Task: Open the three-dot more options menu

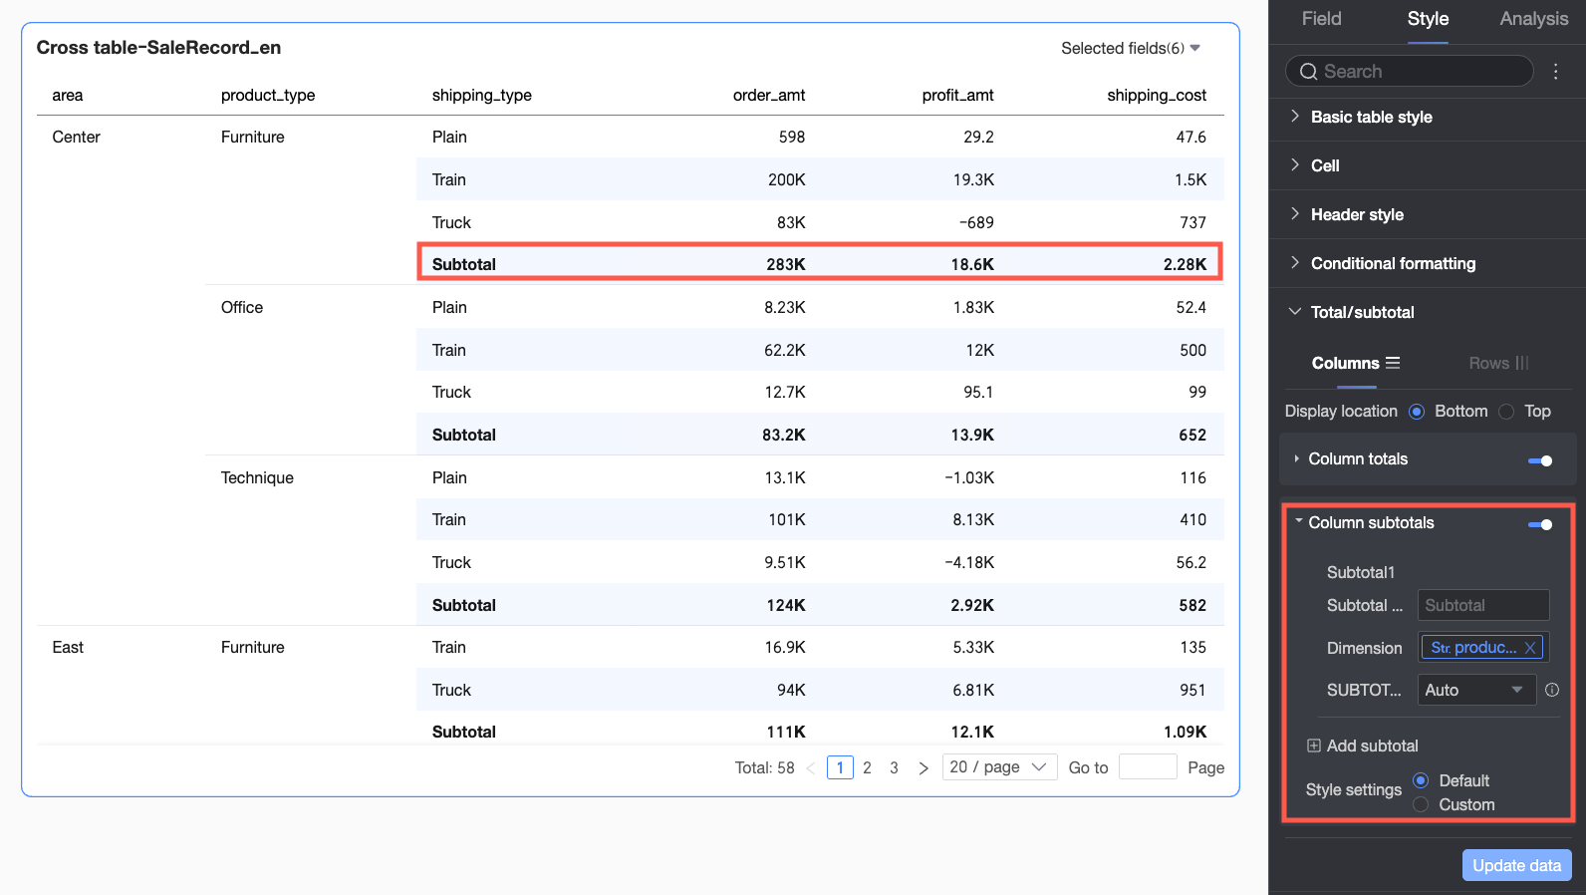Action: [1555, 72]
